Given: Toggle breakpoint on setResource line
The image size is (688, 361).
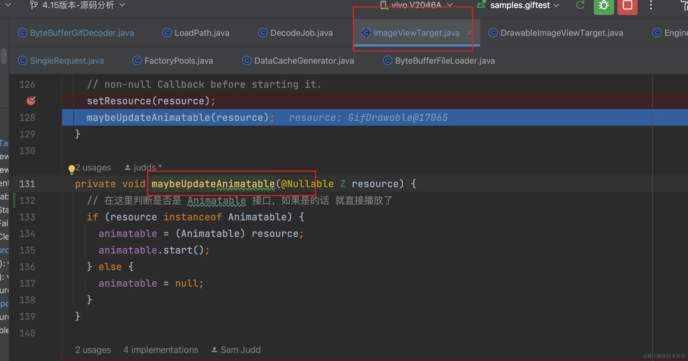Looking at the screenshot, I should click(31, 101).
